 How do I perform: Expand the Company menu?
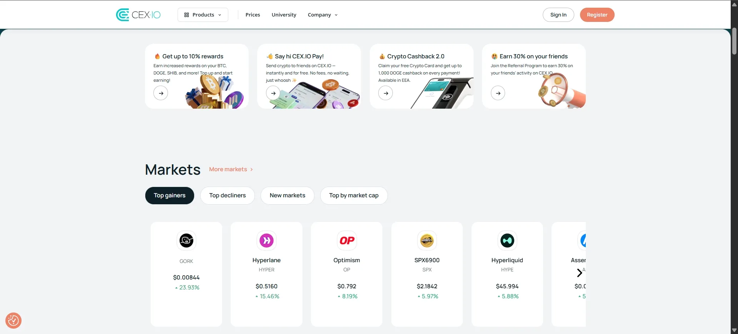pos(322,15)
